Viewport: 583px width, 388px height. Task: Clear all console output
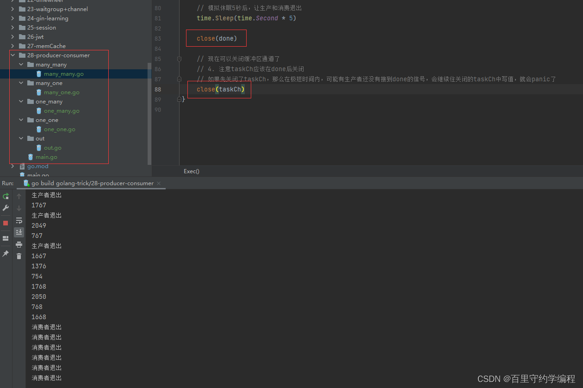coord(19,256)
